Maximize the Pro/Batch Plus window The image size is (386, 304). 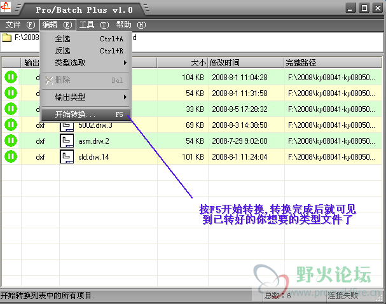tap(364, 8)
